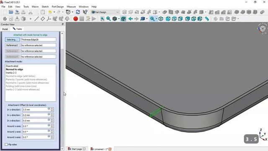This screenshot has width=268, height=151.
Task: Click the What's This help cursor icon
Action: 85,12
